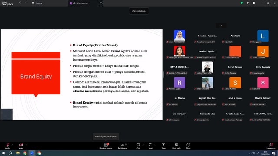The height and width of the screenshot is (156, 278).
Task: Click the Leave room button
Action: coord(271,146)
